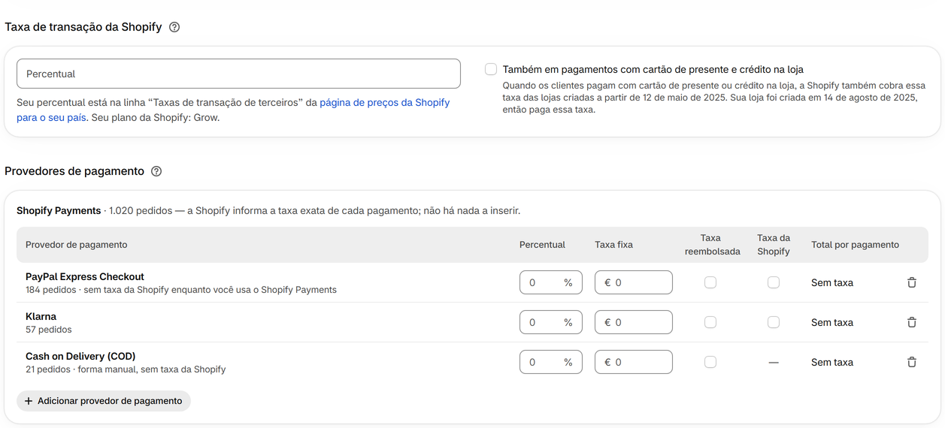Edit PayPal Express Checkout percentage field
The height and width of the screenshot is (428, 945).
coord(551,282)
